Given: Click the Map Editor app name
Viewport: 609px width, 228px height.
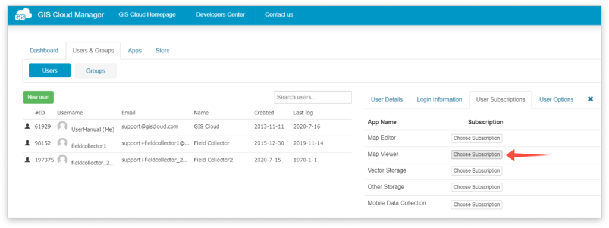Looking at the screenshot, I should pos(382,138).
